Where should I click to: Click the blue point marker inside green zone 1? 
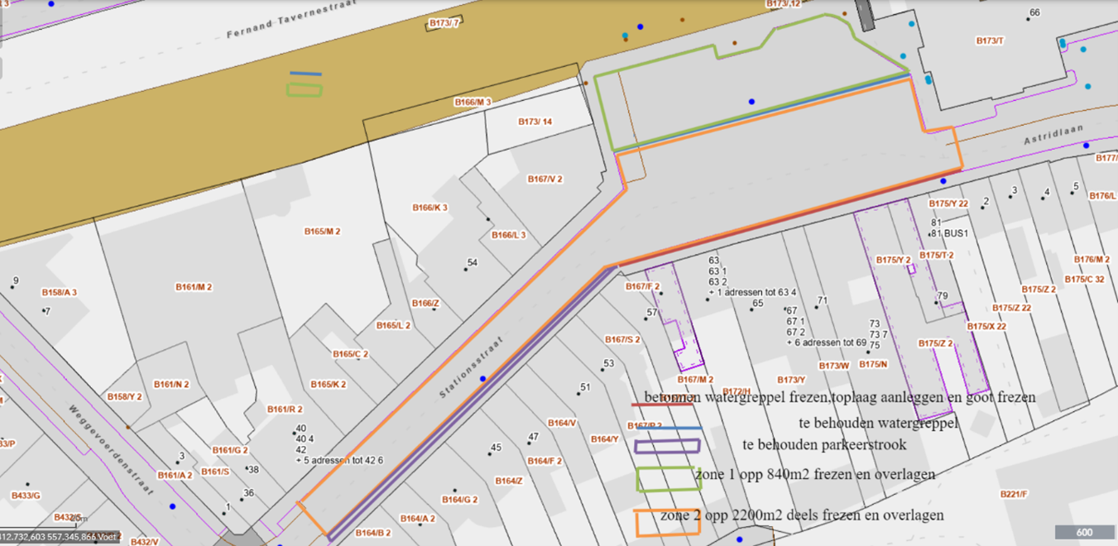[x=751, y=102]
